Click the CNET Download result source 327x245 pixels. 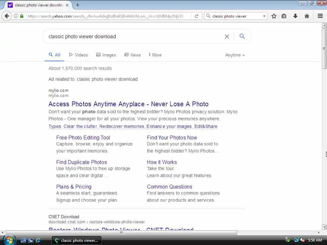(x=64, y=217)
